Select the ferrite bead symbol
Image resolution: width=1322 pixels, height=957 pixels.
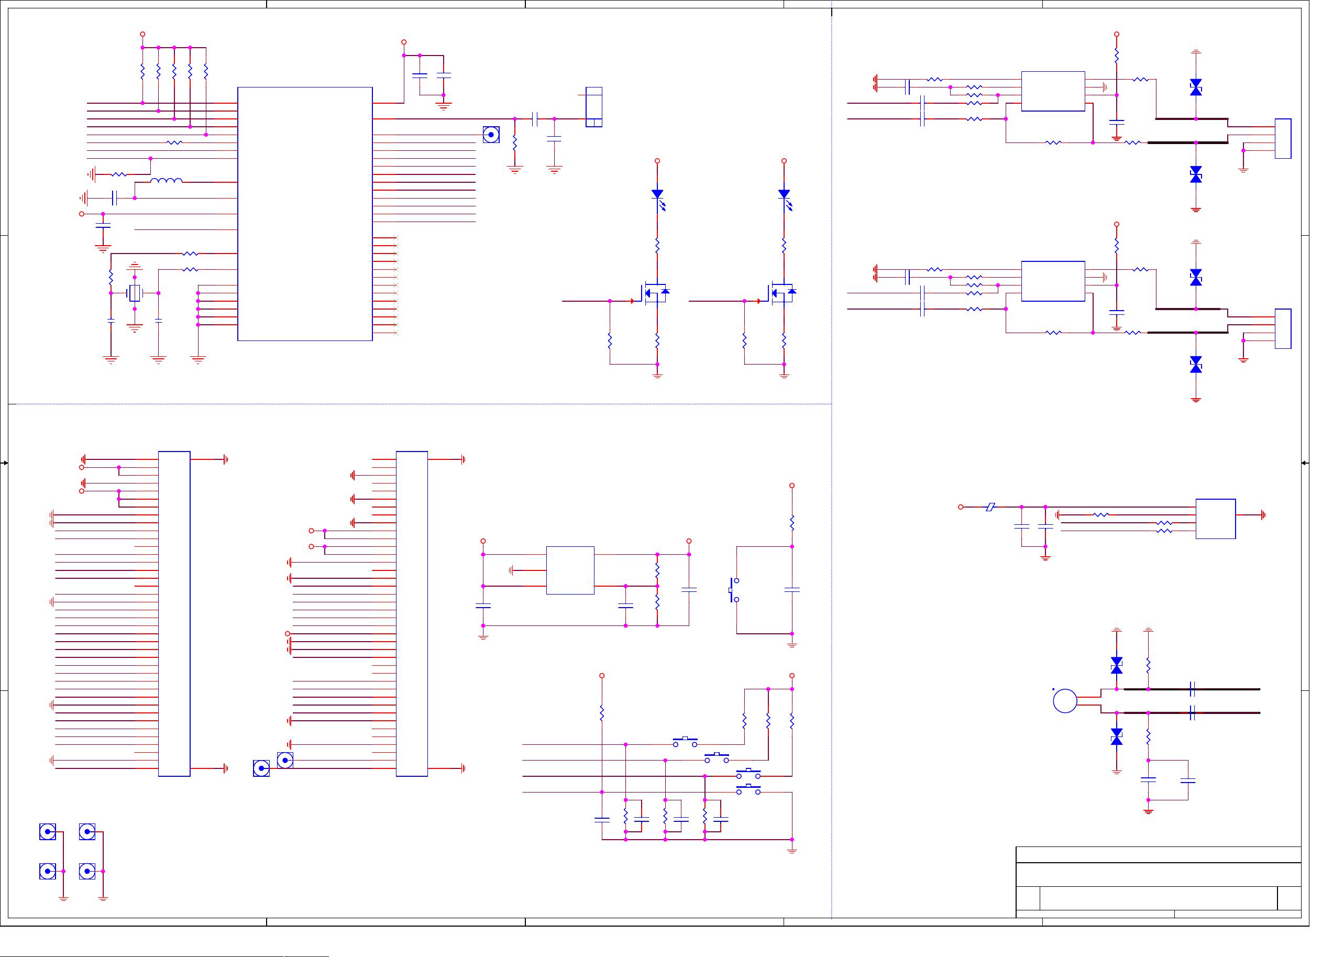point(990,507)
